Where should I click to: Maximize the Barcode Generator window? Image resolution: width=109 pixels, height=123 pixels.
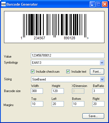pos(99,4)
